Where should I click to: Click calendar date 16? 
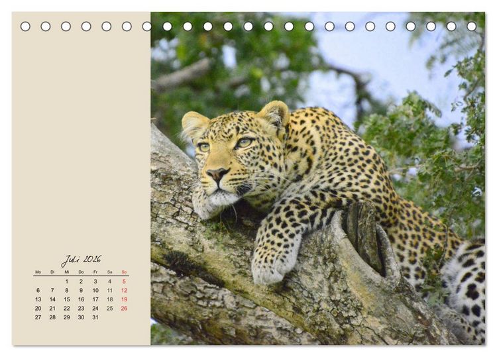point(81,299)
